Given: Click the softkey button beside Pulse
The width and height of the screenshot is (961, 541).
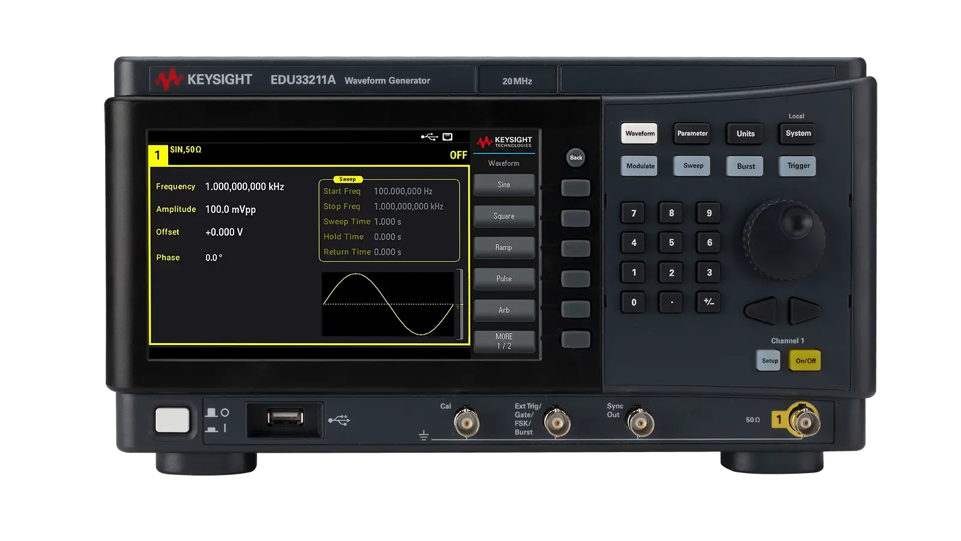Looking at the screenshot, I should click(575, 278).
